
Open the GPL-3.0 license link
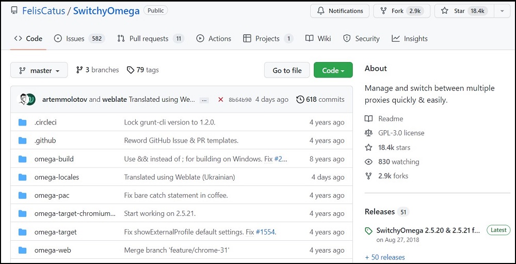(x=395, y=133)
